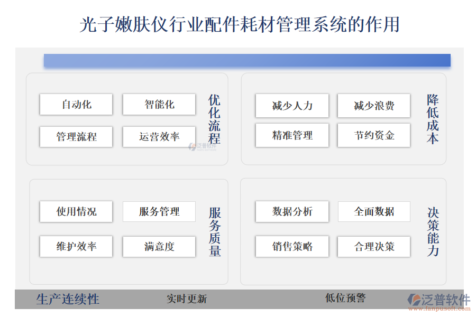Select the 节约资金 box
The height and width of the screenshot is (317, 476).
click(373, 135)
